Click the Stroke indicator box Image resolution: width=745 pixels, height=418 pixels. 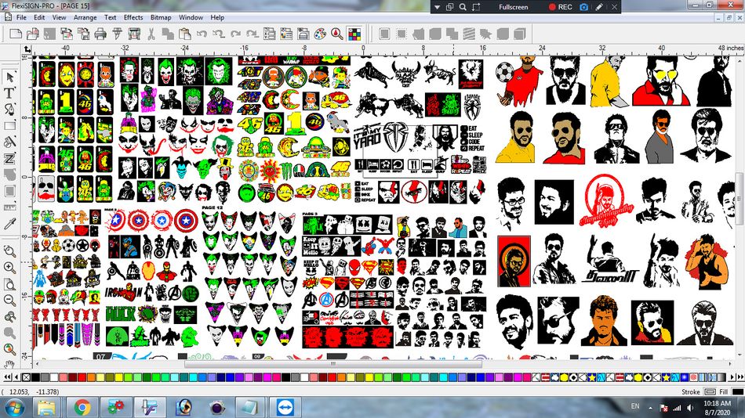click(x=710, y=392)
